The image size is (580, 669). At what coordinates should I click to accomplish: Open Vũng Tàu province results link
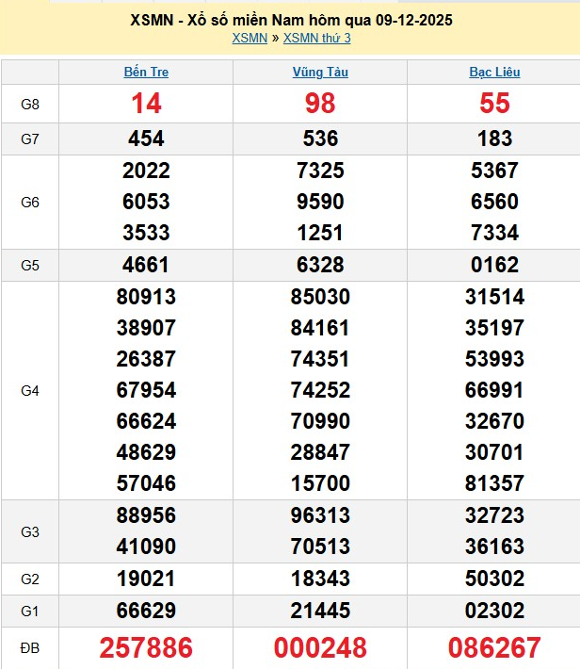tap(320, 72)
